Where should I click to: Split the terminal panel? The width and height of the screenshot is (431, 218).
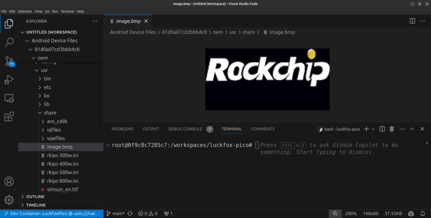[x=382, y=129]
